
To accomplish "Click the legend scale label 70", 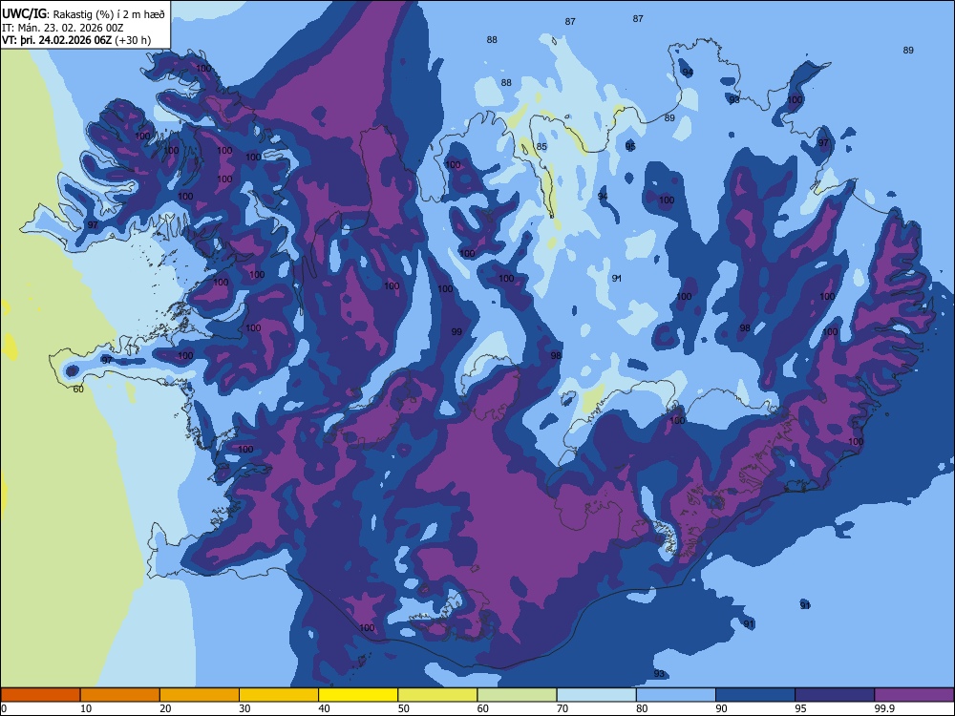I will click(x=562, y=708).
